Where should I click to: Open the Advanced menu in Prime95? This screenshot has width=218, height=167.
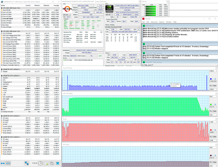pos(154,22)
